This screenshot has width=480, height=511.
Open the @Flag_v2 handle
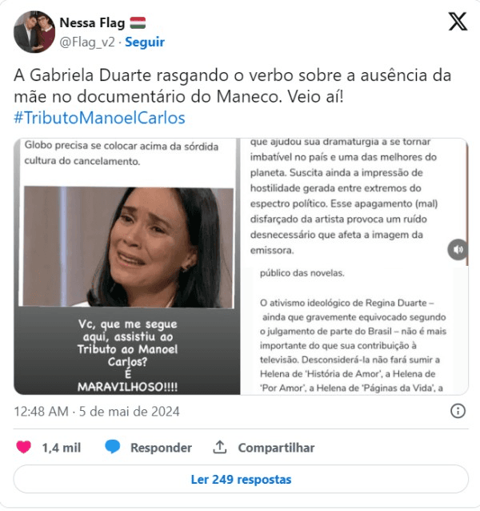[87, 42]
